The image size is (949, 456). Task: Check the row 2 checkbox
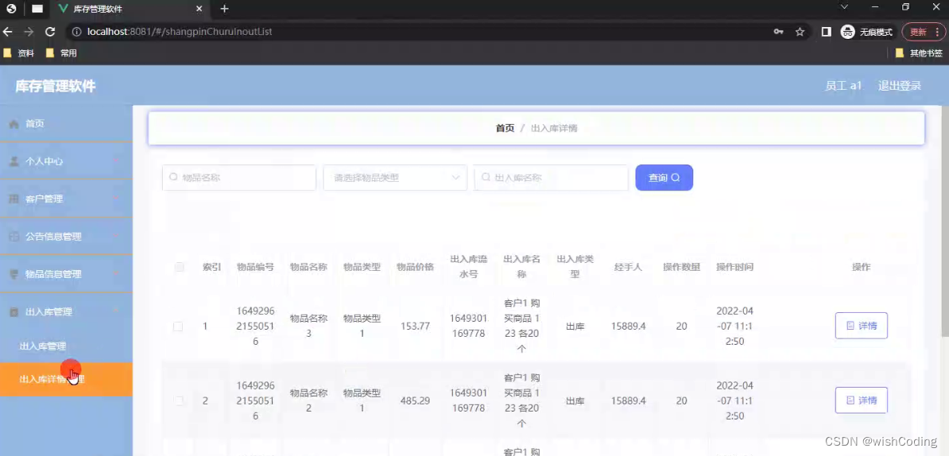[178, 400]
